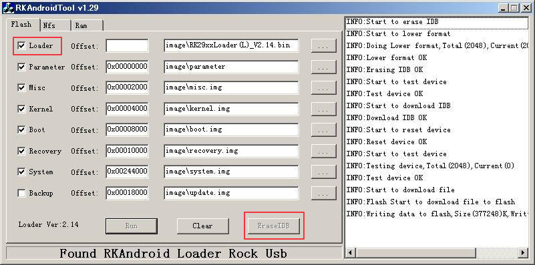
Task: Select log line 'INFO:Flash Start to download file to flash'
Action: [437, 202]
